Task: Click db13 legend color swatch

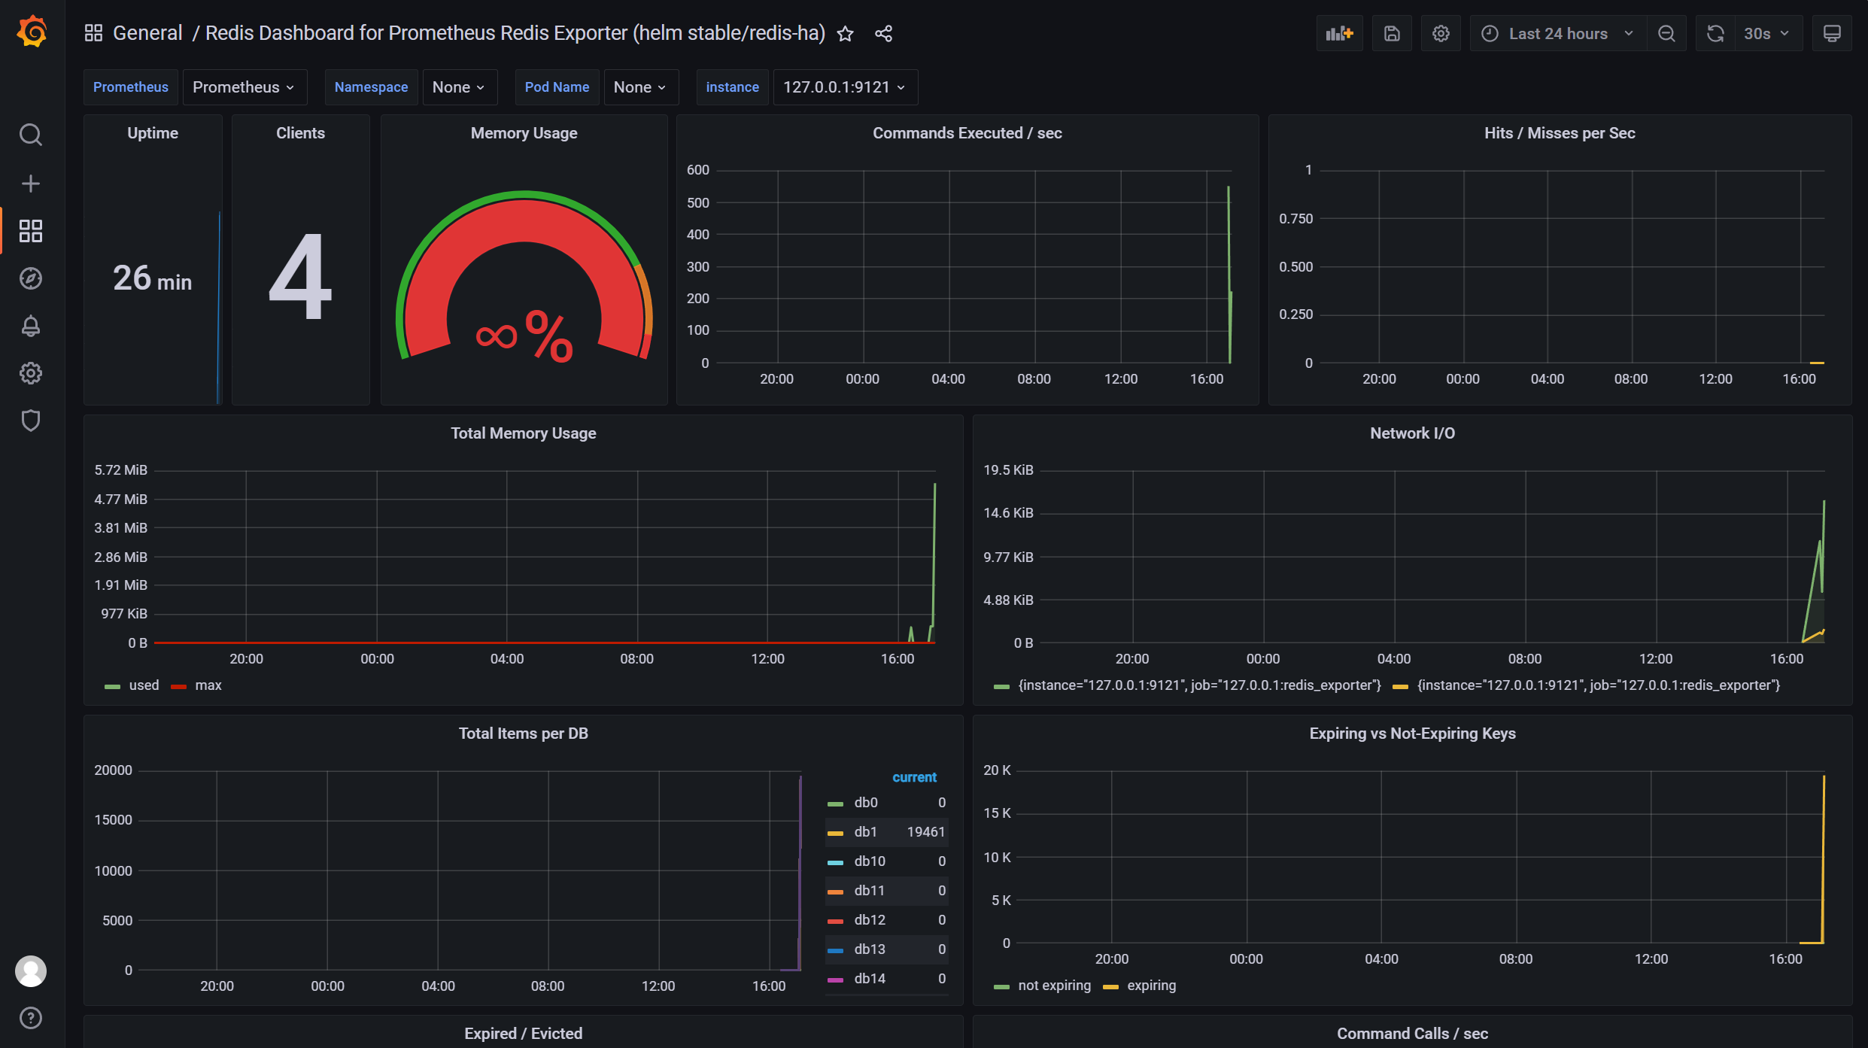Action: coord(835,951)
